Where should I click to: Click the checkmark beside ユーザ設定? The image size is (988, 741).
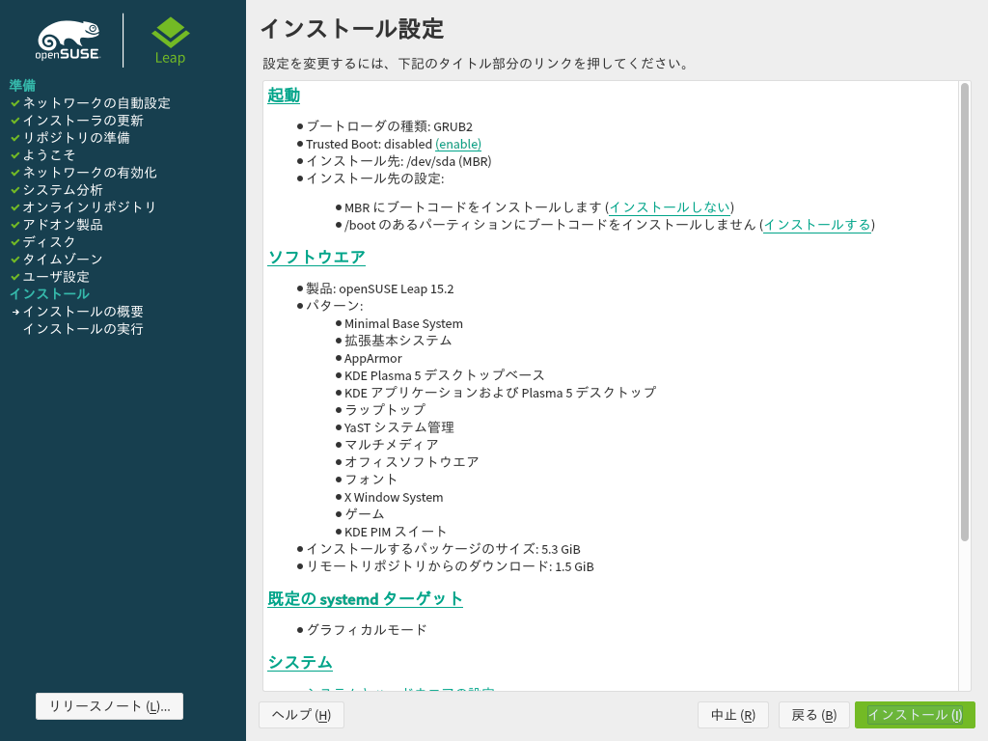tap(15, 277)
